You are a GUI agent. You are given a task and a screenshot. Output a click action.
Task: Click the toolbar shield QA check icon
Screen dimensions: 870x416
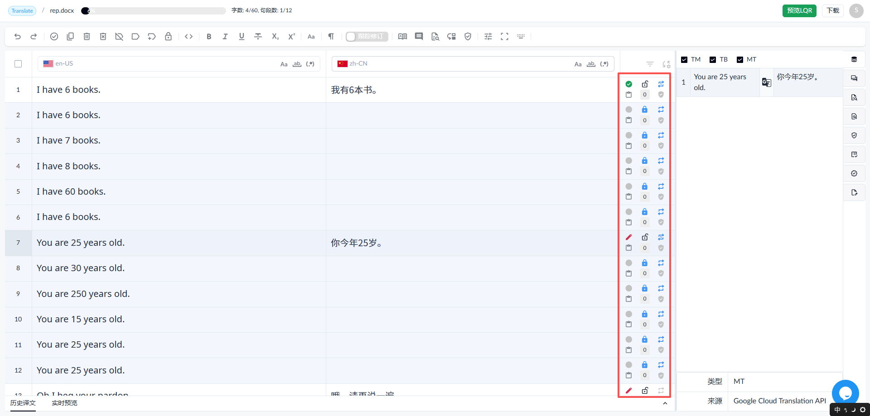(468, 37)
